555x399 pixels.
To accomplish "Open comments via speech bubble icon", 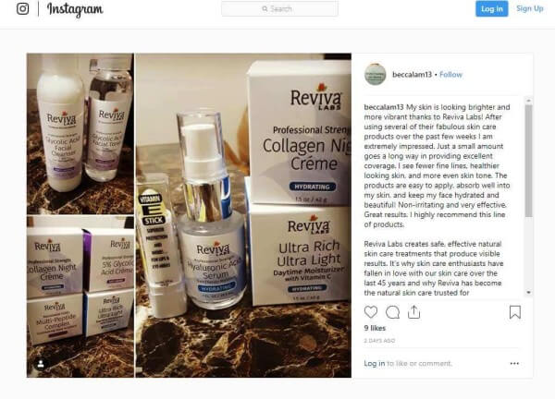I will (x=392, y=312).
